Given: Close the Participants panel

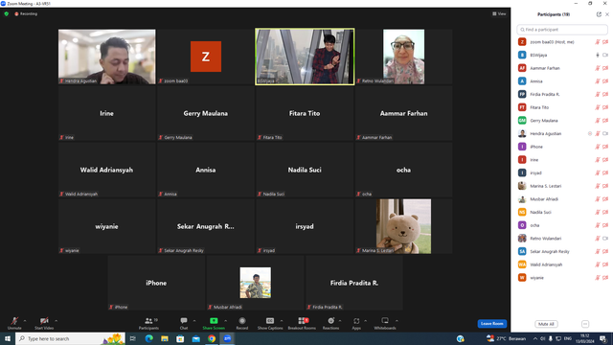Looking at the screenshot, I should [x=607, y=14].
